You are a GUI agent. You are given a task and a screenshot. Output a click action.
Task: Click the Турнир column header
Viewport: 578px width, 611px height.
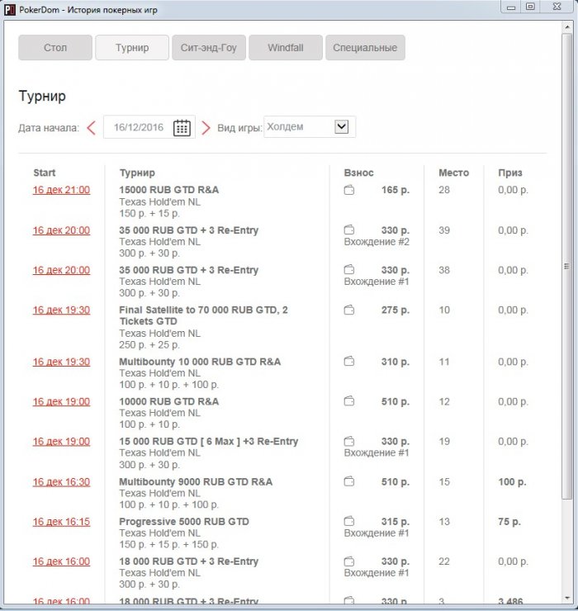[137, 173]
